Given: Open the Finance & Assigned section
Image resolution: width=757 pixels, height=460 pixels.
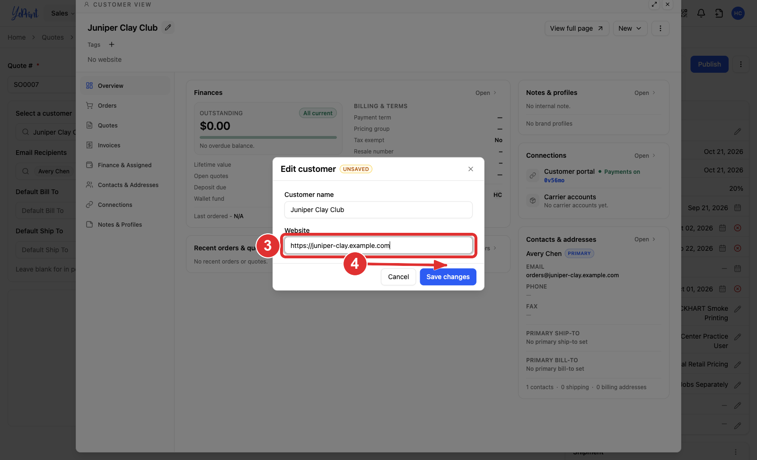Looking at the screenshot, I should pos(126,165).
